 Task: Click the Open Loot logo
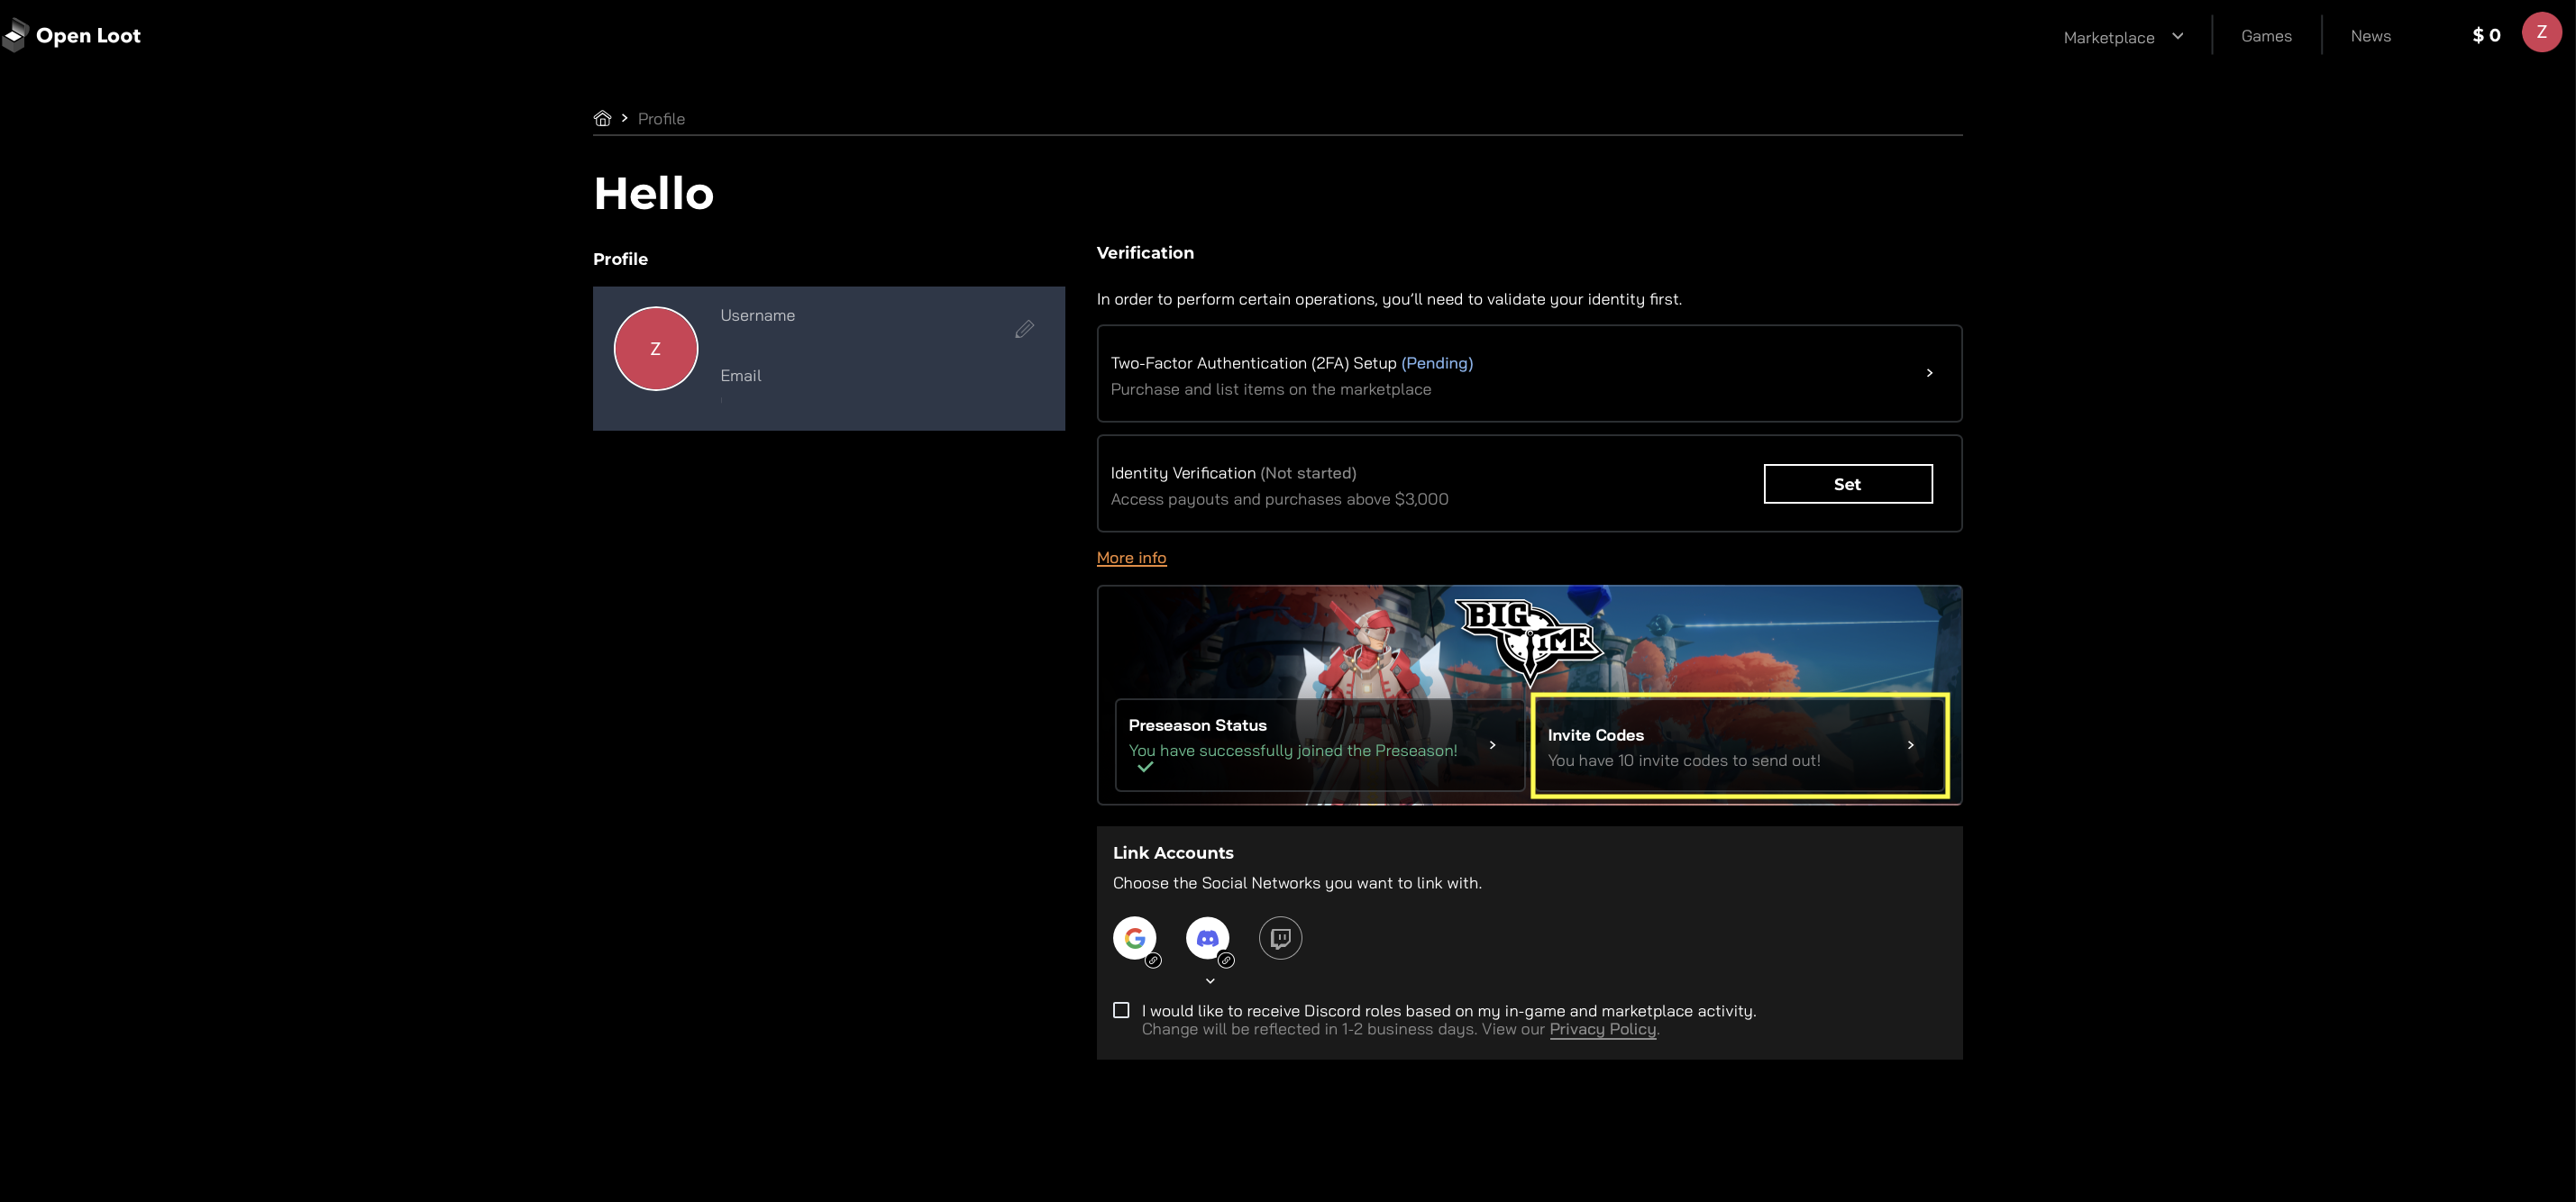[72, 35]
